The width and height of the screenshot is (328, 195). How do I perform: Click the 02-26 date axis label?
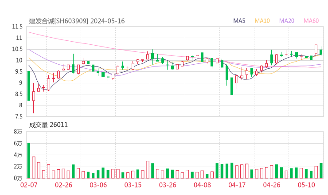point(63,185)
